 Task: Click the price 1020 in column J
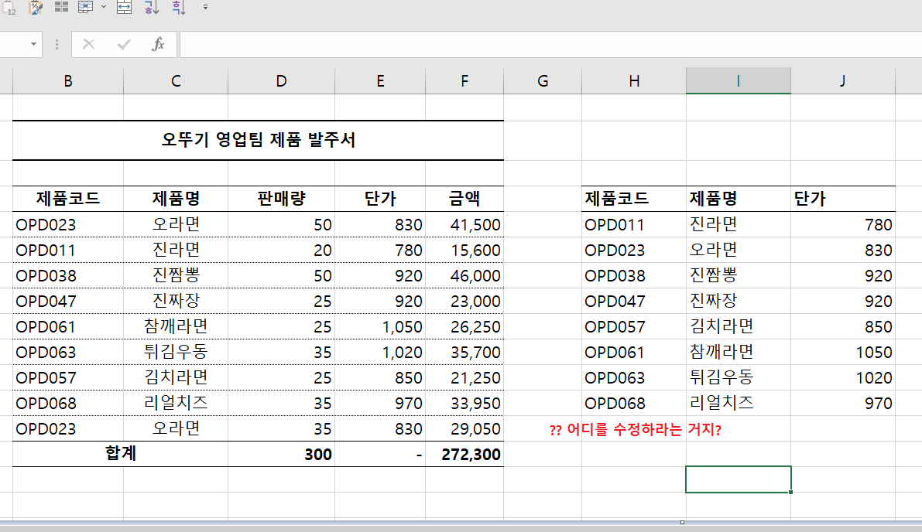click(x=842, y=377)
